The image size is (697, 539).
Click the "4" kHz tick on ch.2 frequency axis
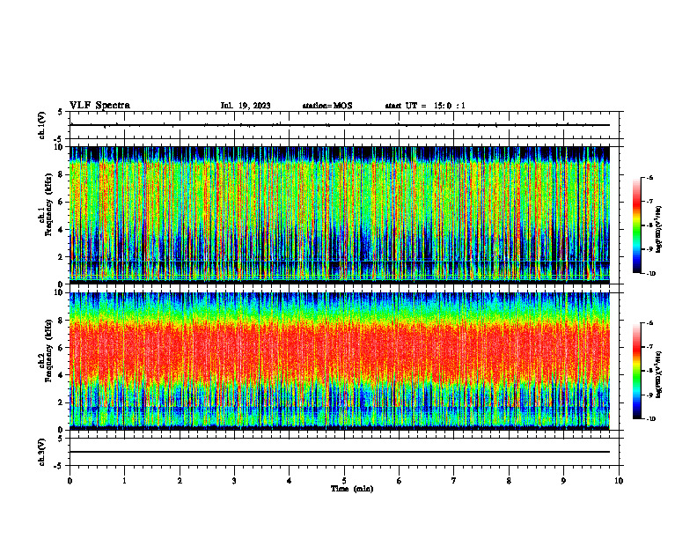tap(62, 375)
